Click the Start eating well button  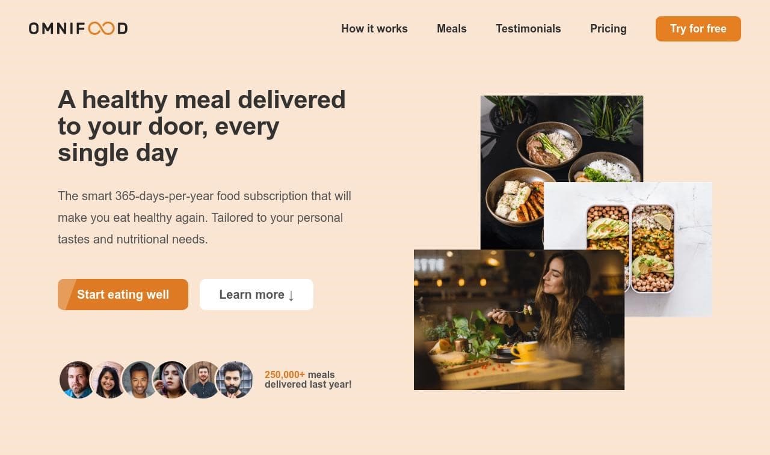[123, 295]
